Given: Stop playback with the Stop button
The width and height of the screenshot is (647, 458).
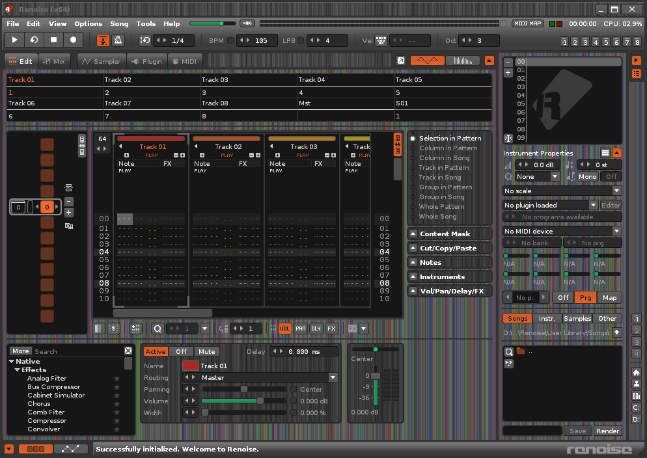Looking at the screenshot, I should [53, 40].
